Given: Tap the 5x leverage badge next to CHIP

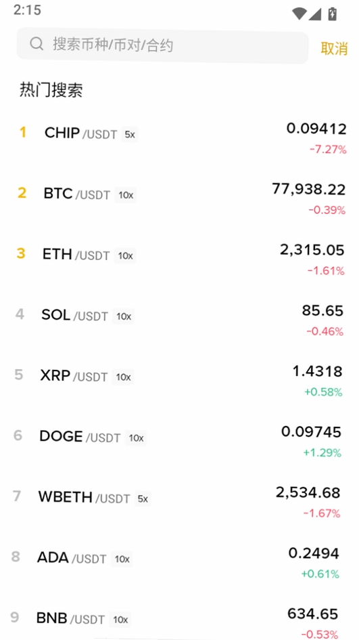Looking at the screenshot, I should click(x=130, y=134).
